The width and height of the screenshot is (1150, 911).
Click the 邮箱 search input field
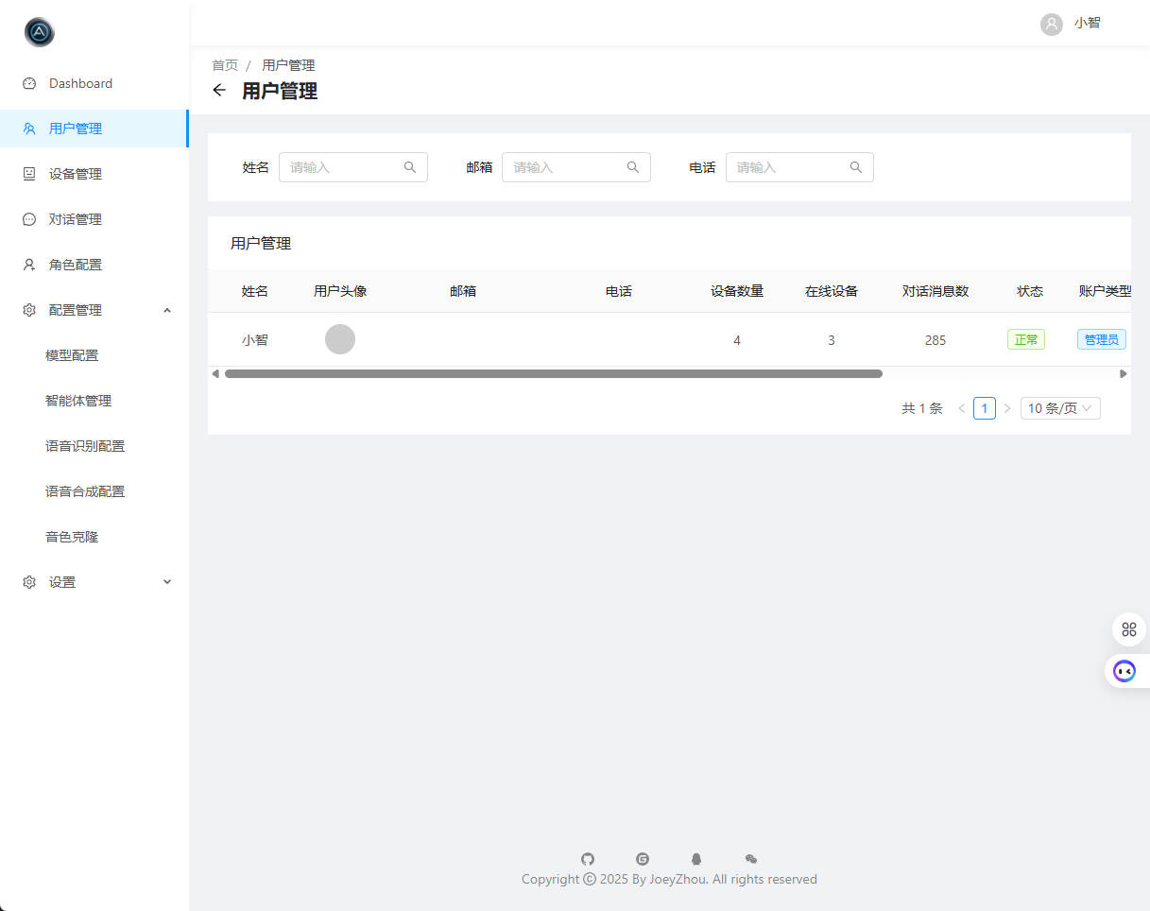[567, 166]
